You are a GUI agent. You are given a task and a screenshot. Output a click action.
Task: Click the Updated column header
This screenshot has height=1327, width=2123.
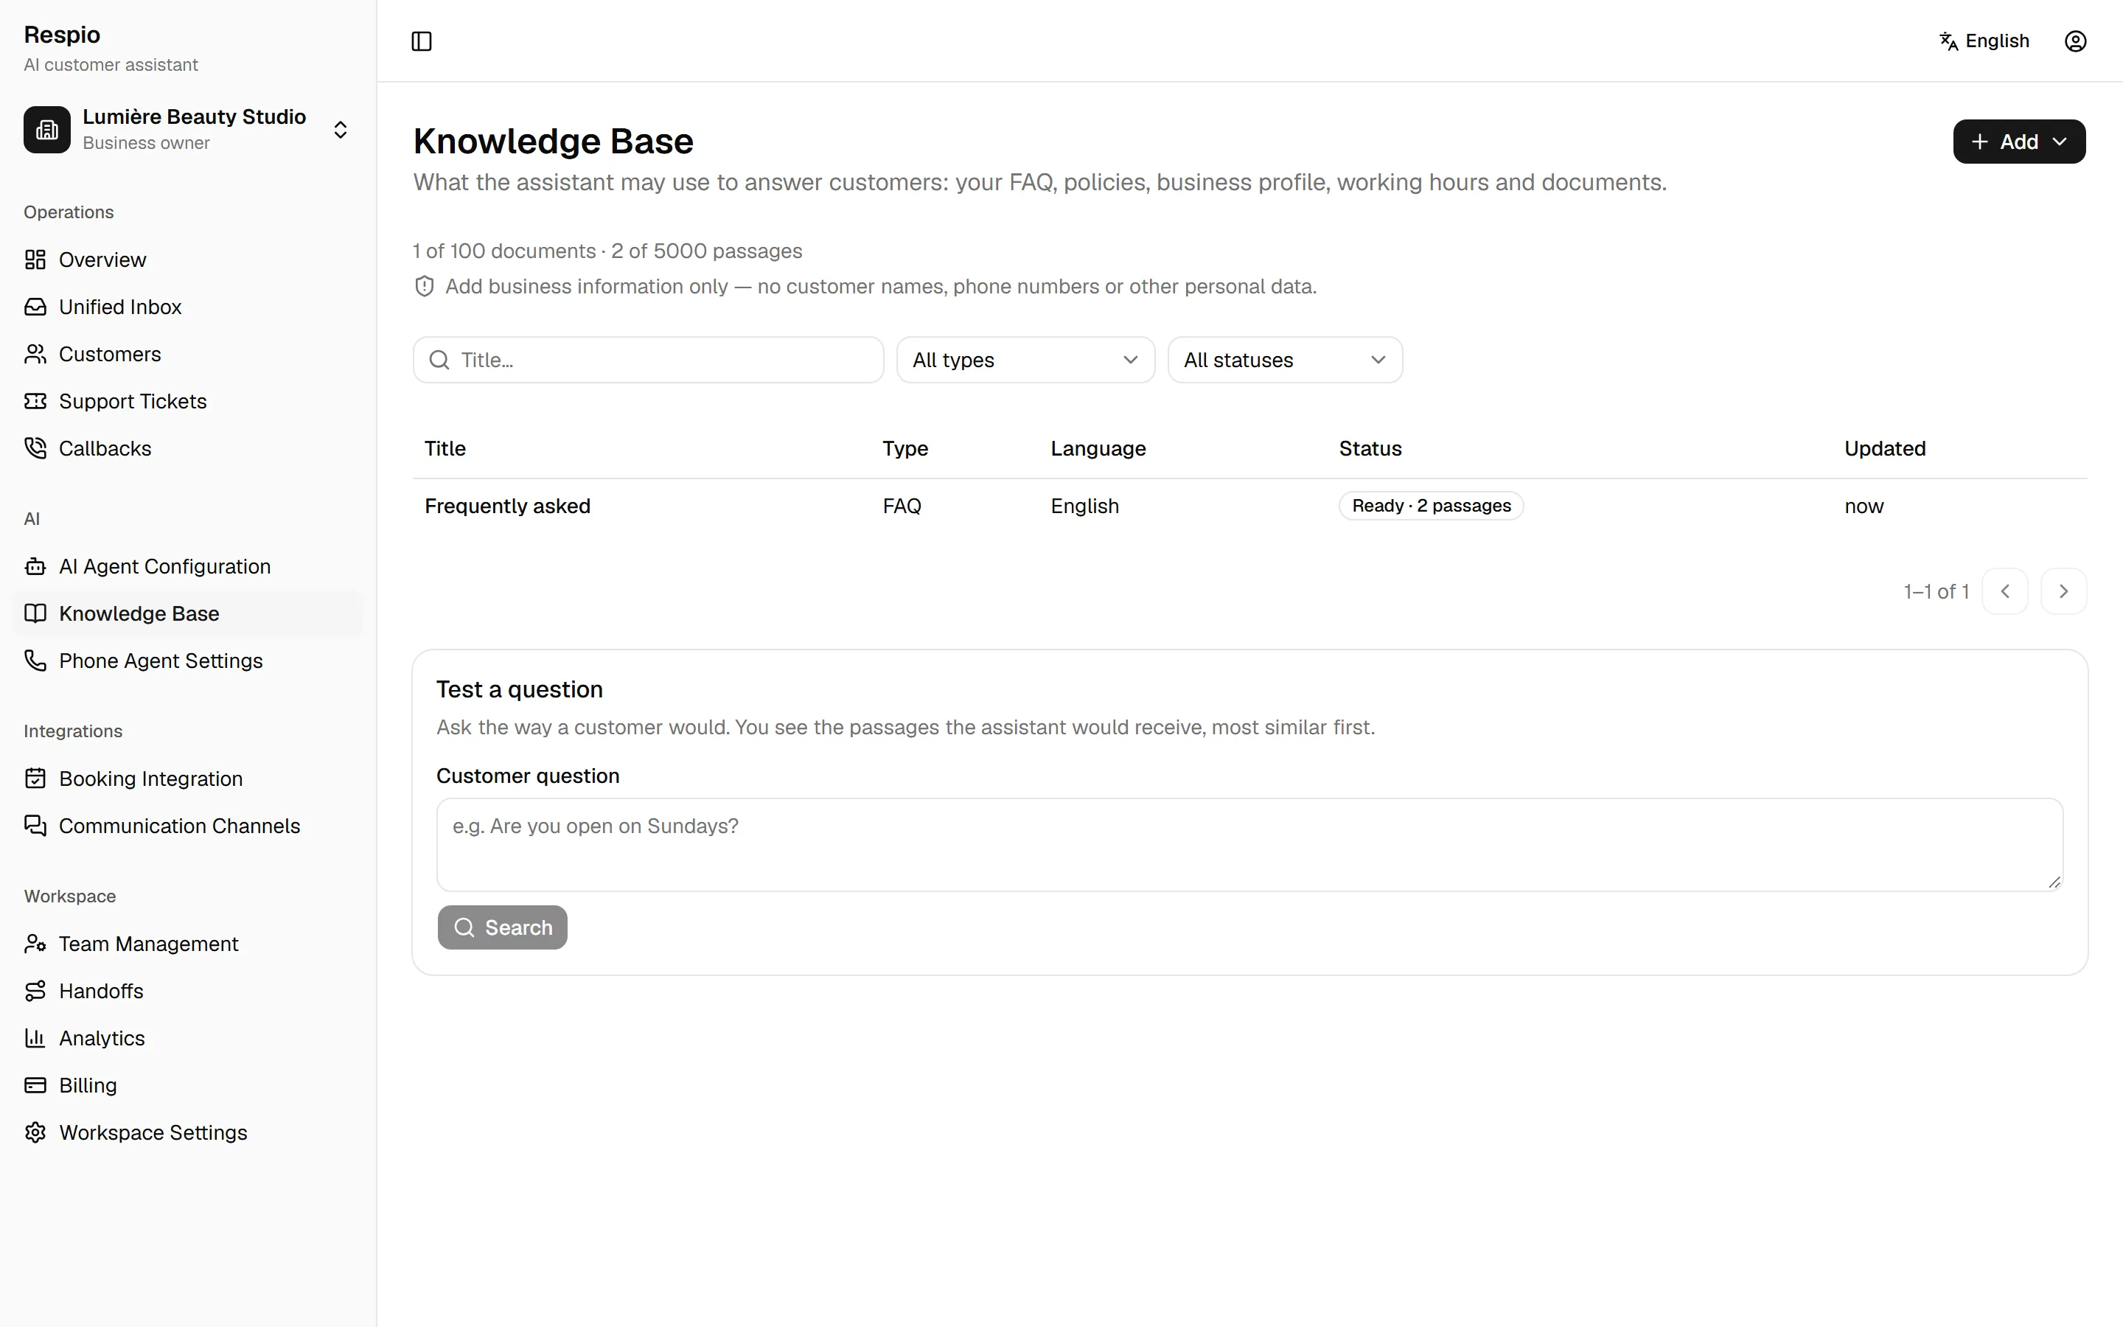pos(1884,448)
